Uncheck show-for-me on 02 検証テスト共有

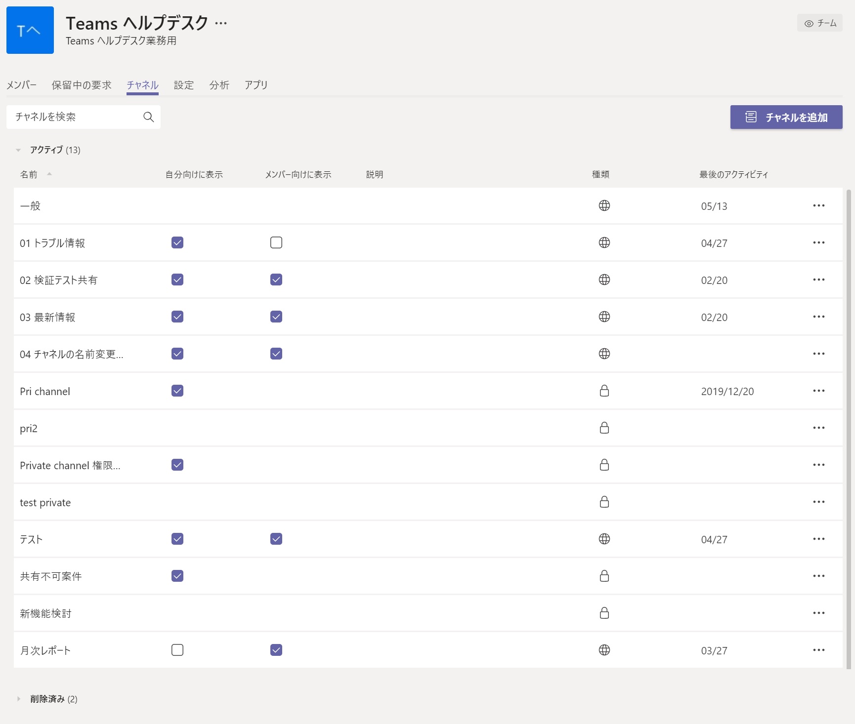[177, 280]
